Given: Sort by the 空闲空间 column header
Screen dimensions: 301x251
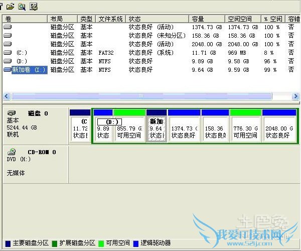Looking at the screenshot, I should [243, 19].
